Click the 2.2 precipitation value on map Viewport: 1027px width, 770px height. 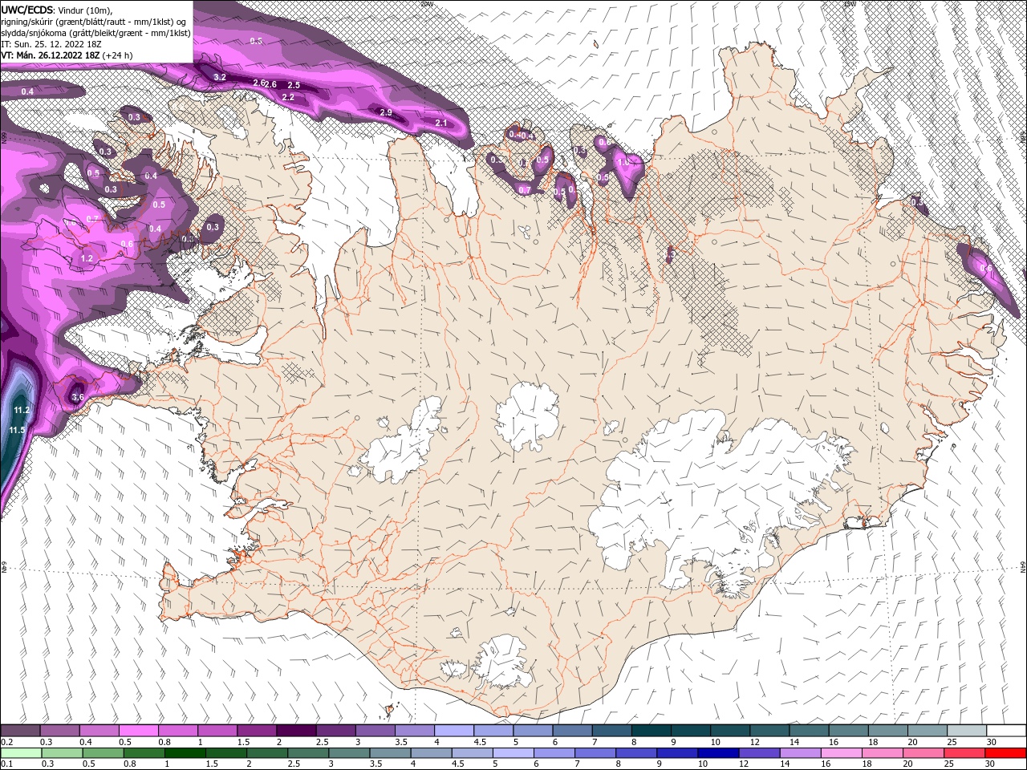click(288, 97)
